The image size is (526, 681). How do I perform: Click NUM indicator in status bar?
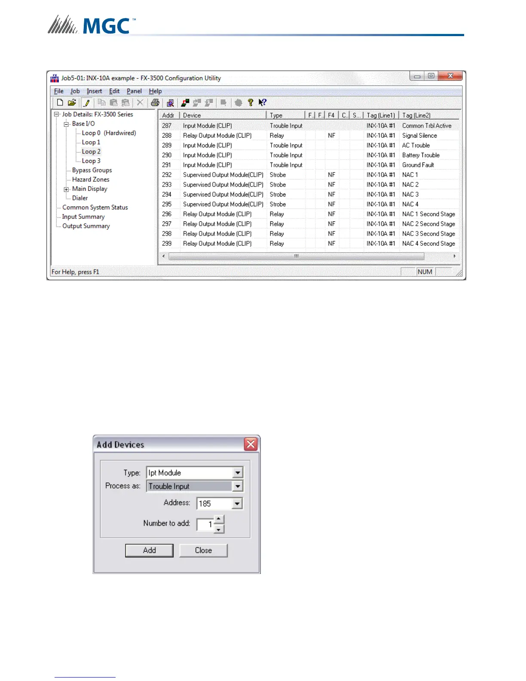[x=425, y=272]
